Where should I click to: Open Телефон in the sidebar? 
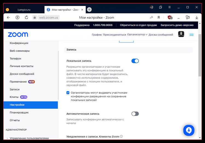click(15, 59)
